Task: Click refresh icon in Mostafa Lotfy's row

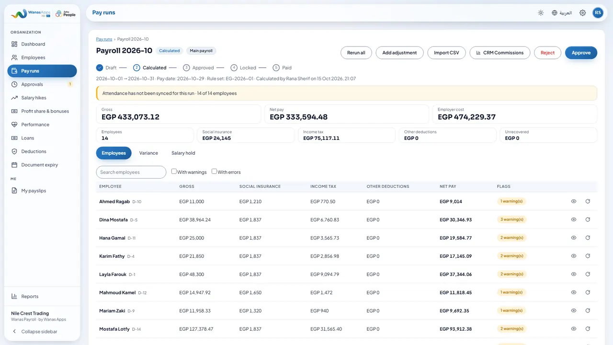Action: coord(588,329)
